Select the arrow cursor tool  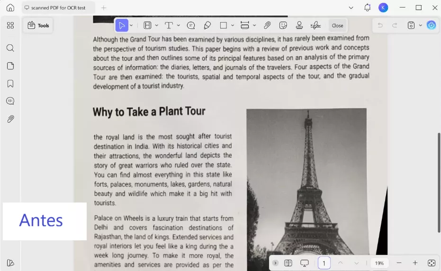[122, 25]
